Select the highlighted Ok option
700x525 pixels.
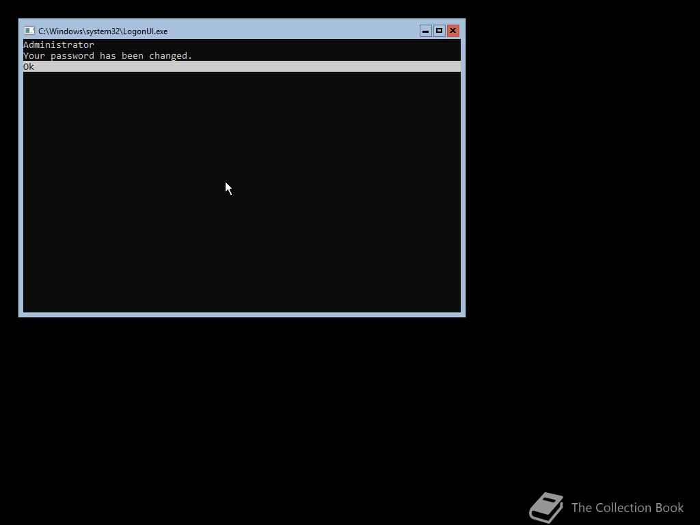[x=241, y=66]
